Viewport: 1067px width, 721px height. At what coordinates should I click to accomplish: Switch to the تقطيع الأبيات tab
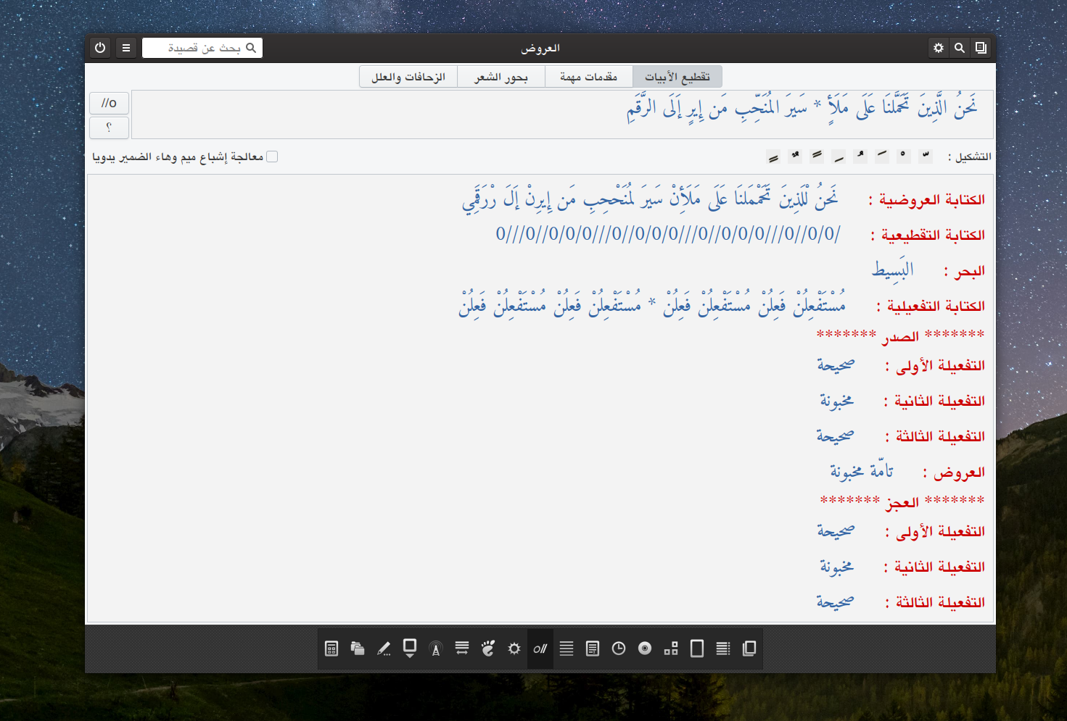pyautogui.click(x=677, y=77)
